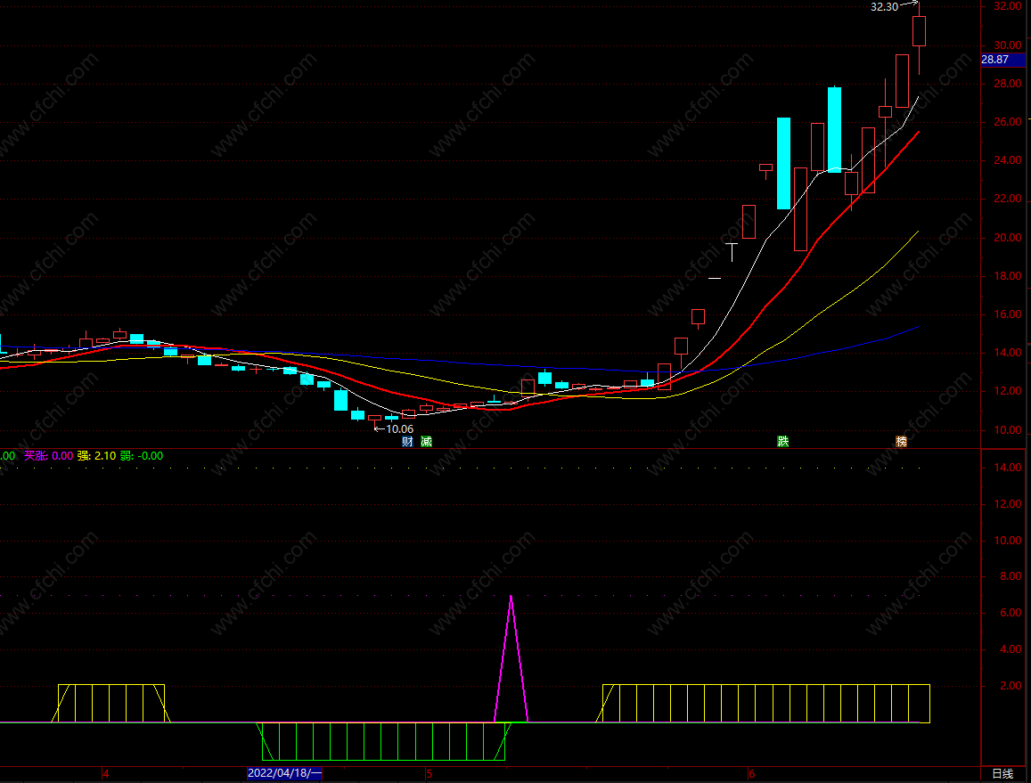
Task: Select the 18.00 price axis label
Action: 1007,276
